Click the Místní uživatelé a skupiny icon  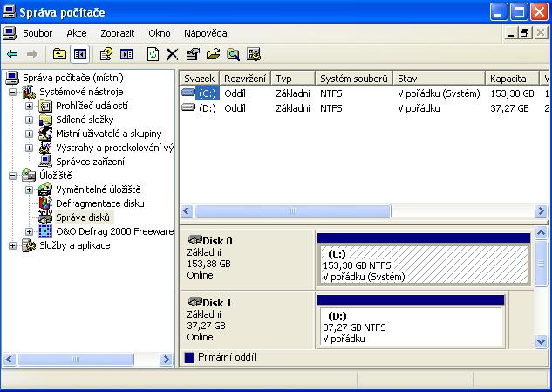pos(45,134)
